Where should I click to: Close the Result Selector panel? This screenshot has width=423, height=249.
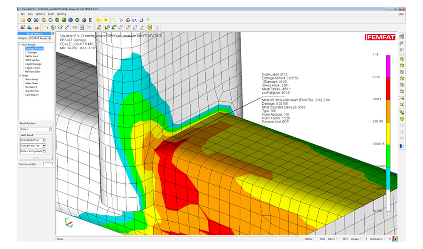click(x=53, y=33)
